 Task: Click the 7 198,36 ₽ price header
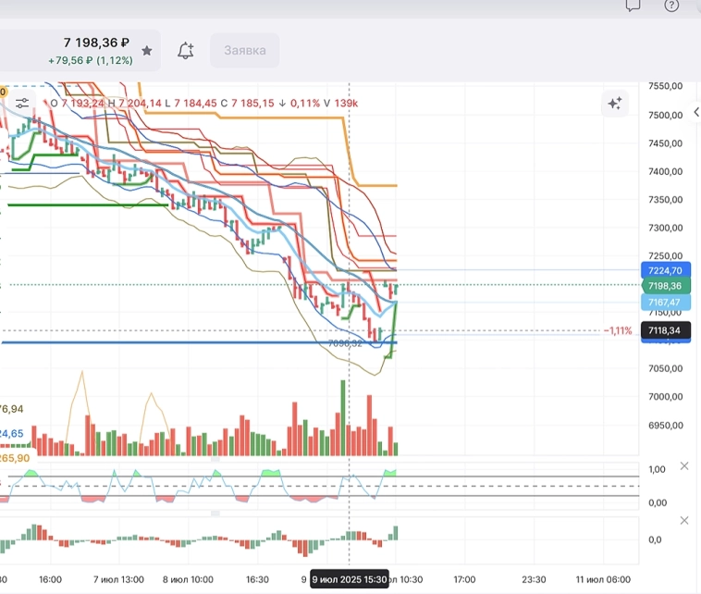95,43
